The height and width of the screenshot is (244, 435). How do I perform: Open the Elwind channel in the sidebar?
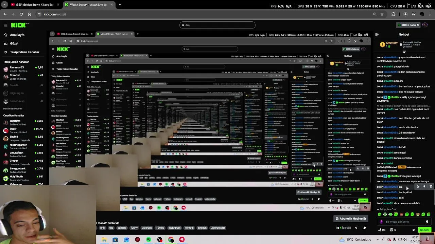pyautogui.click(x=23, y=138)
